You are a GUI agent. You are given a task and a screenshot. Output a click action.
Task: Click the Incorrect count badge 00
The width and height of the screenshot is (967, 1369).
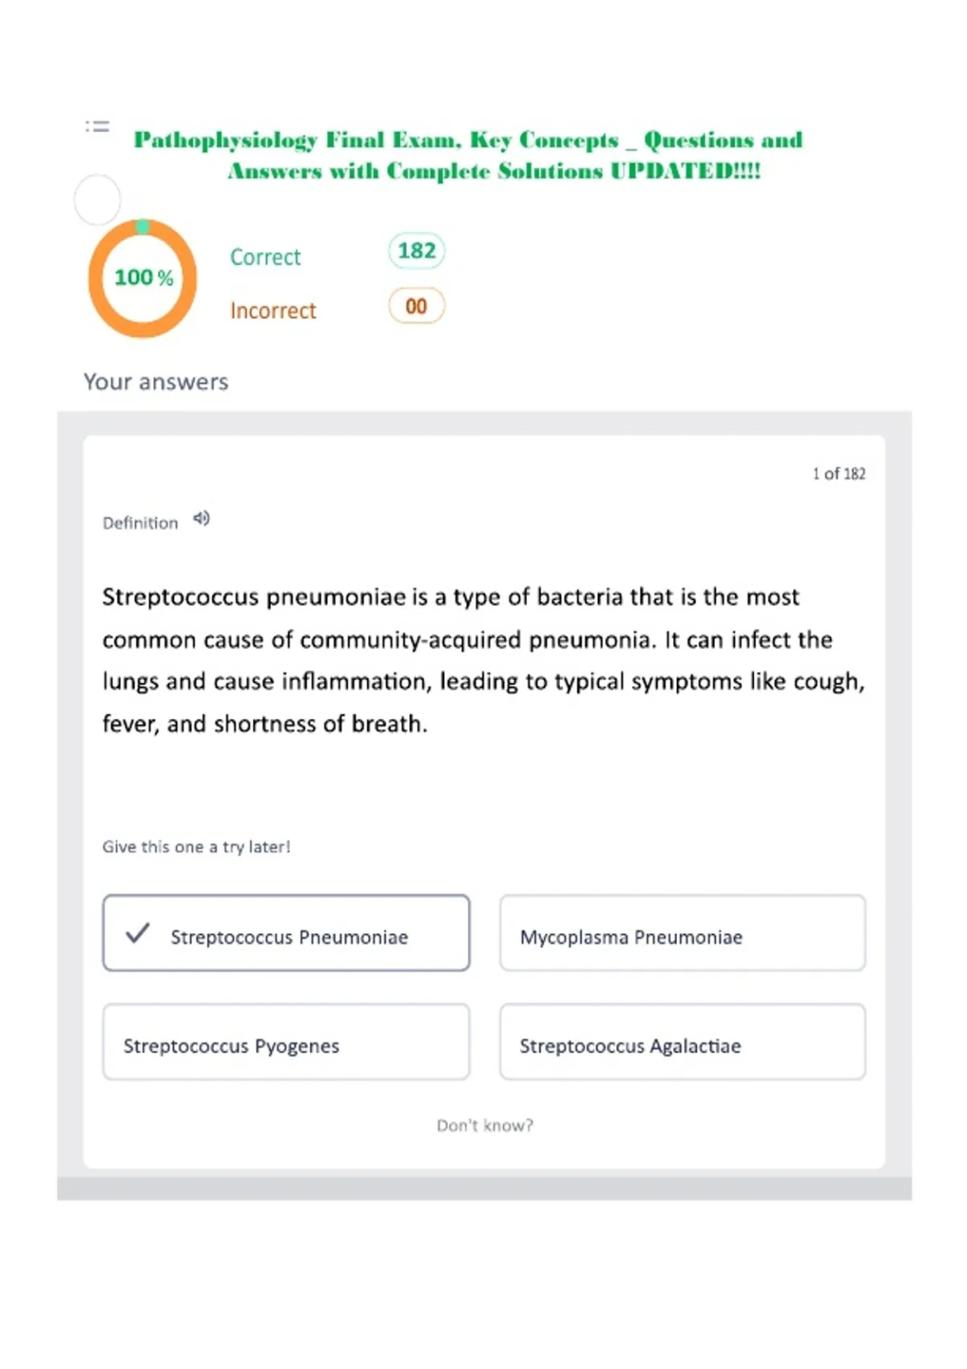(x=417, y=306)
